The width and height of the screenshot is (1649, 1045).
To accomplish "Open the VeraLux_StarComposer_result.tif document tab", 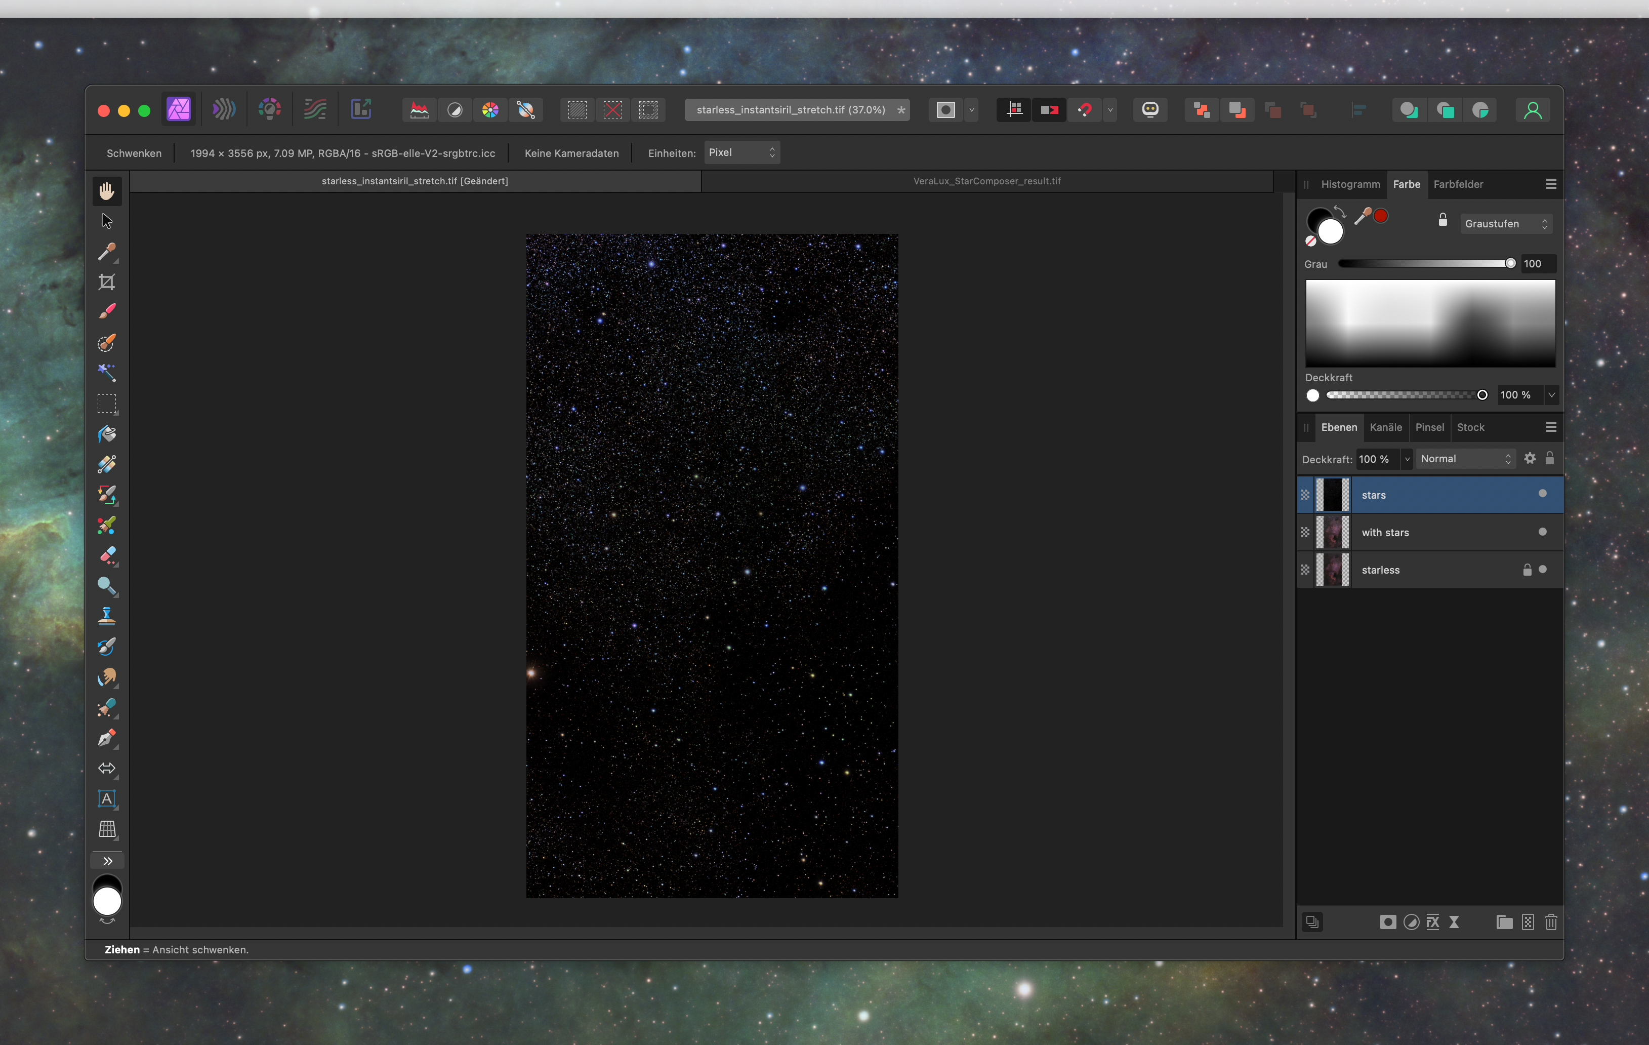I will tap(987, 181).
